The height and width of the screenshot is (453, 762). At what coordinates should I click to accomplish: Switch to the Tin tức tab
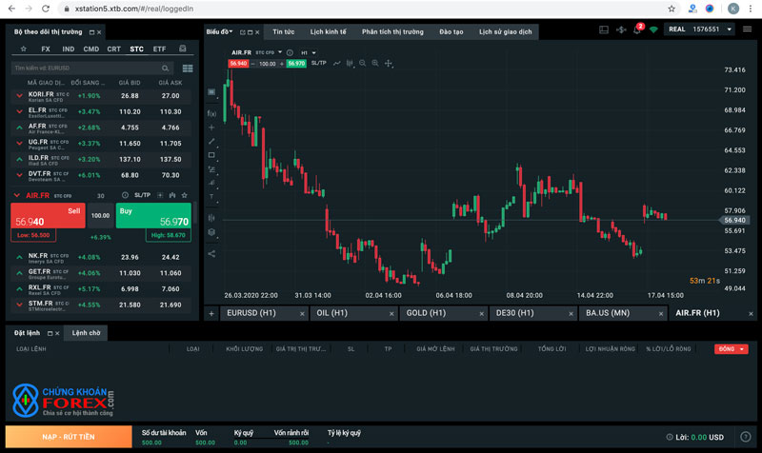283,31
